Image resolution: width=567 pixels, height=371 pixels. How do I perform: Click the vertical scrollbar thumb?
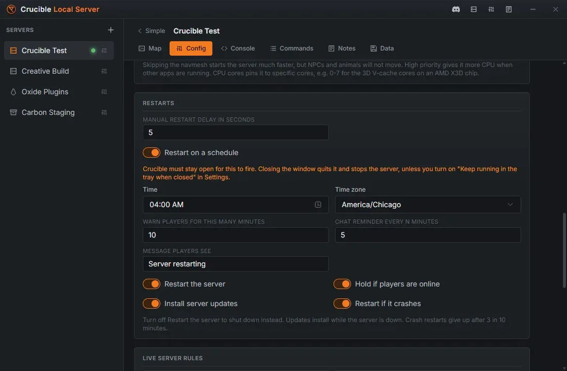pos(564,250)
